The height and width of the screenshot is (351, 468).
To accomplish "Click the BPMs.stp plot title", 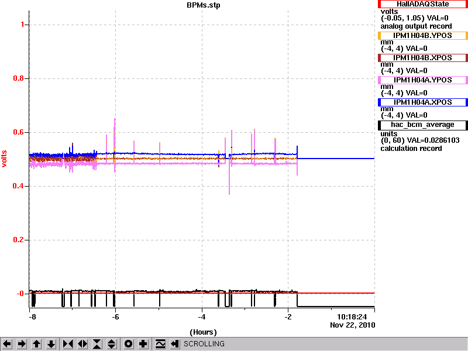I will [x=204, y=5].
